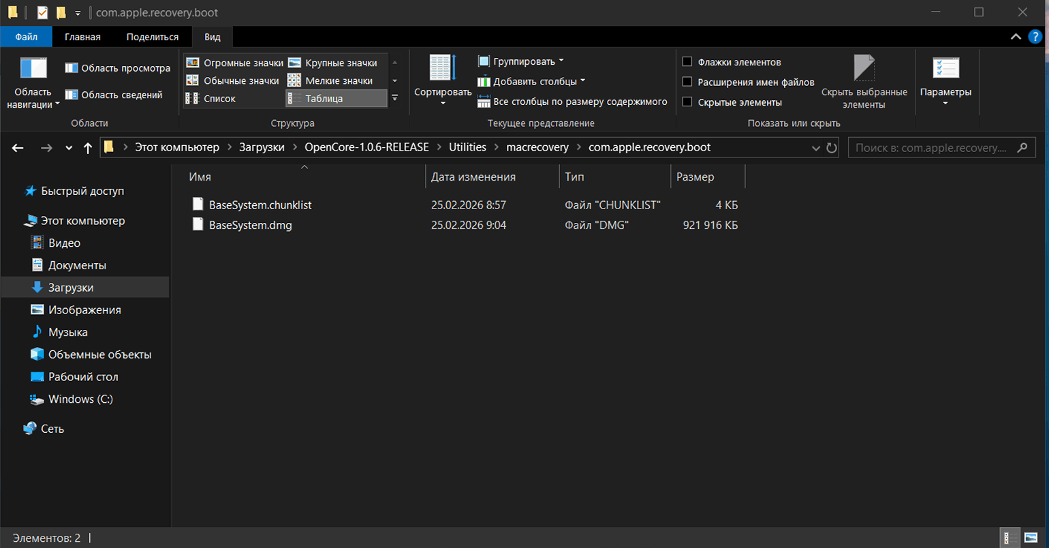Image resolution: width=1049 pixels, height=548 pixels.
Task: Move the layout gallery down one row
Action: pos(394,80)
